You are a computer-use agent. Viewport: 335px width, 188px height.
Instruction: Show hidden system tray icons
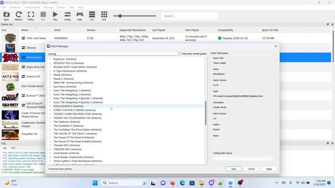tap(277, 183)
